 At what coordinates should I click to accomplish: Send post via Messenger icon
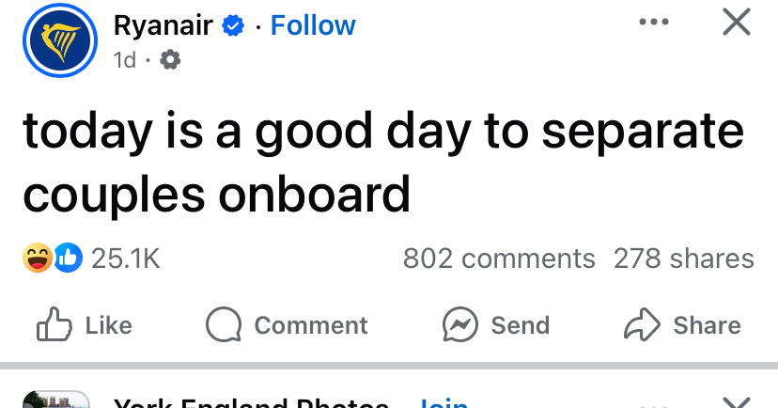(x=459, y=325)
